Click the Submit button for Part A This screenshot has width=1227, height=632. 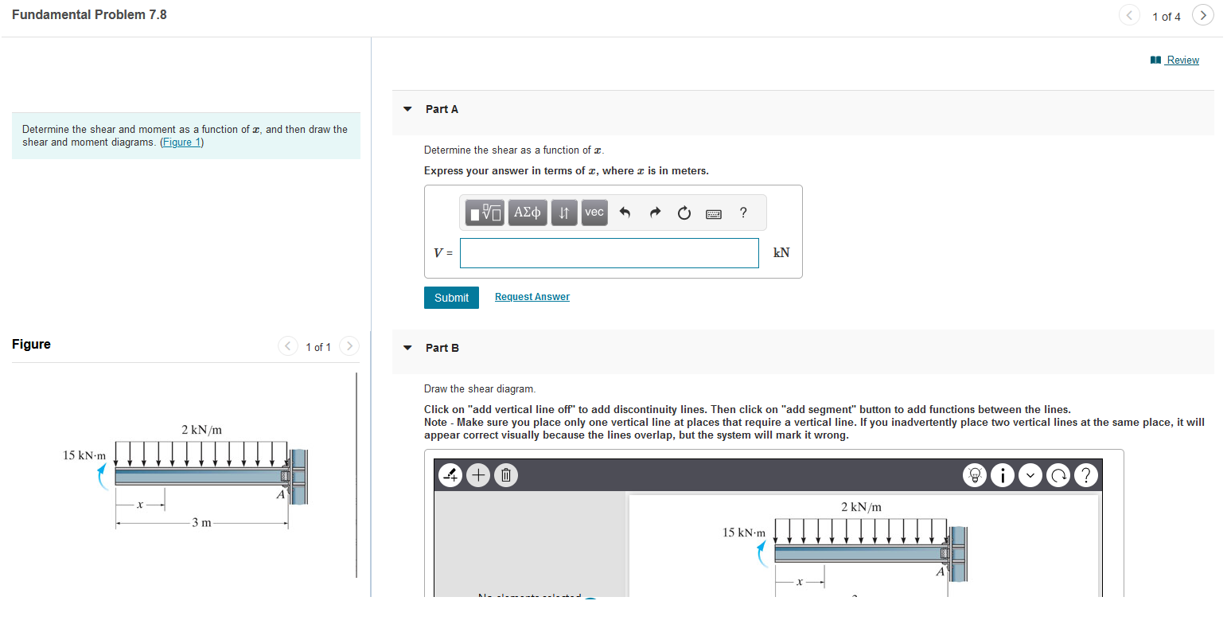point(451,297)
